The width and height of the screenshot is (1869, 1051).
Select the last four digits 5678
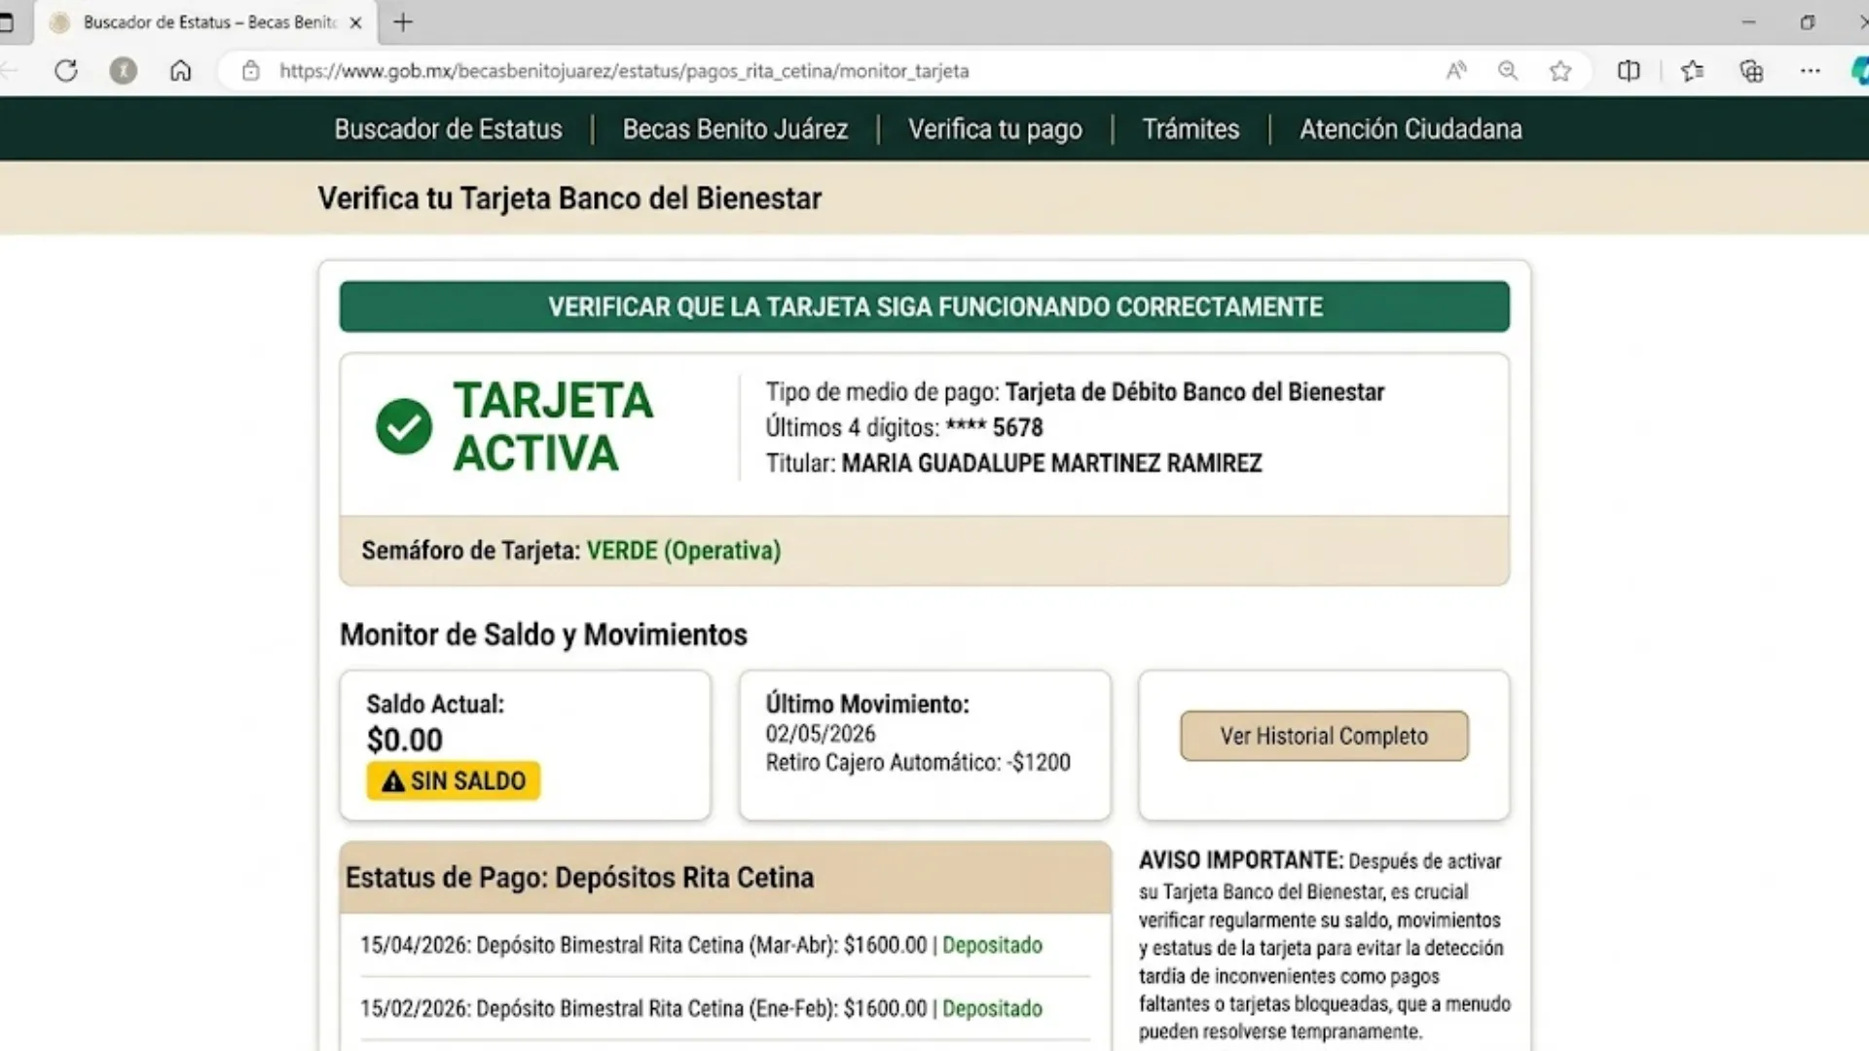click(1017, 427)
